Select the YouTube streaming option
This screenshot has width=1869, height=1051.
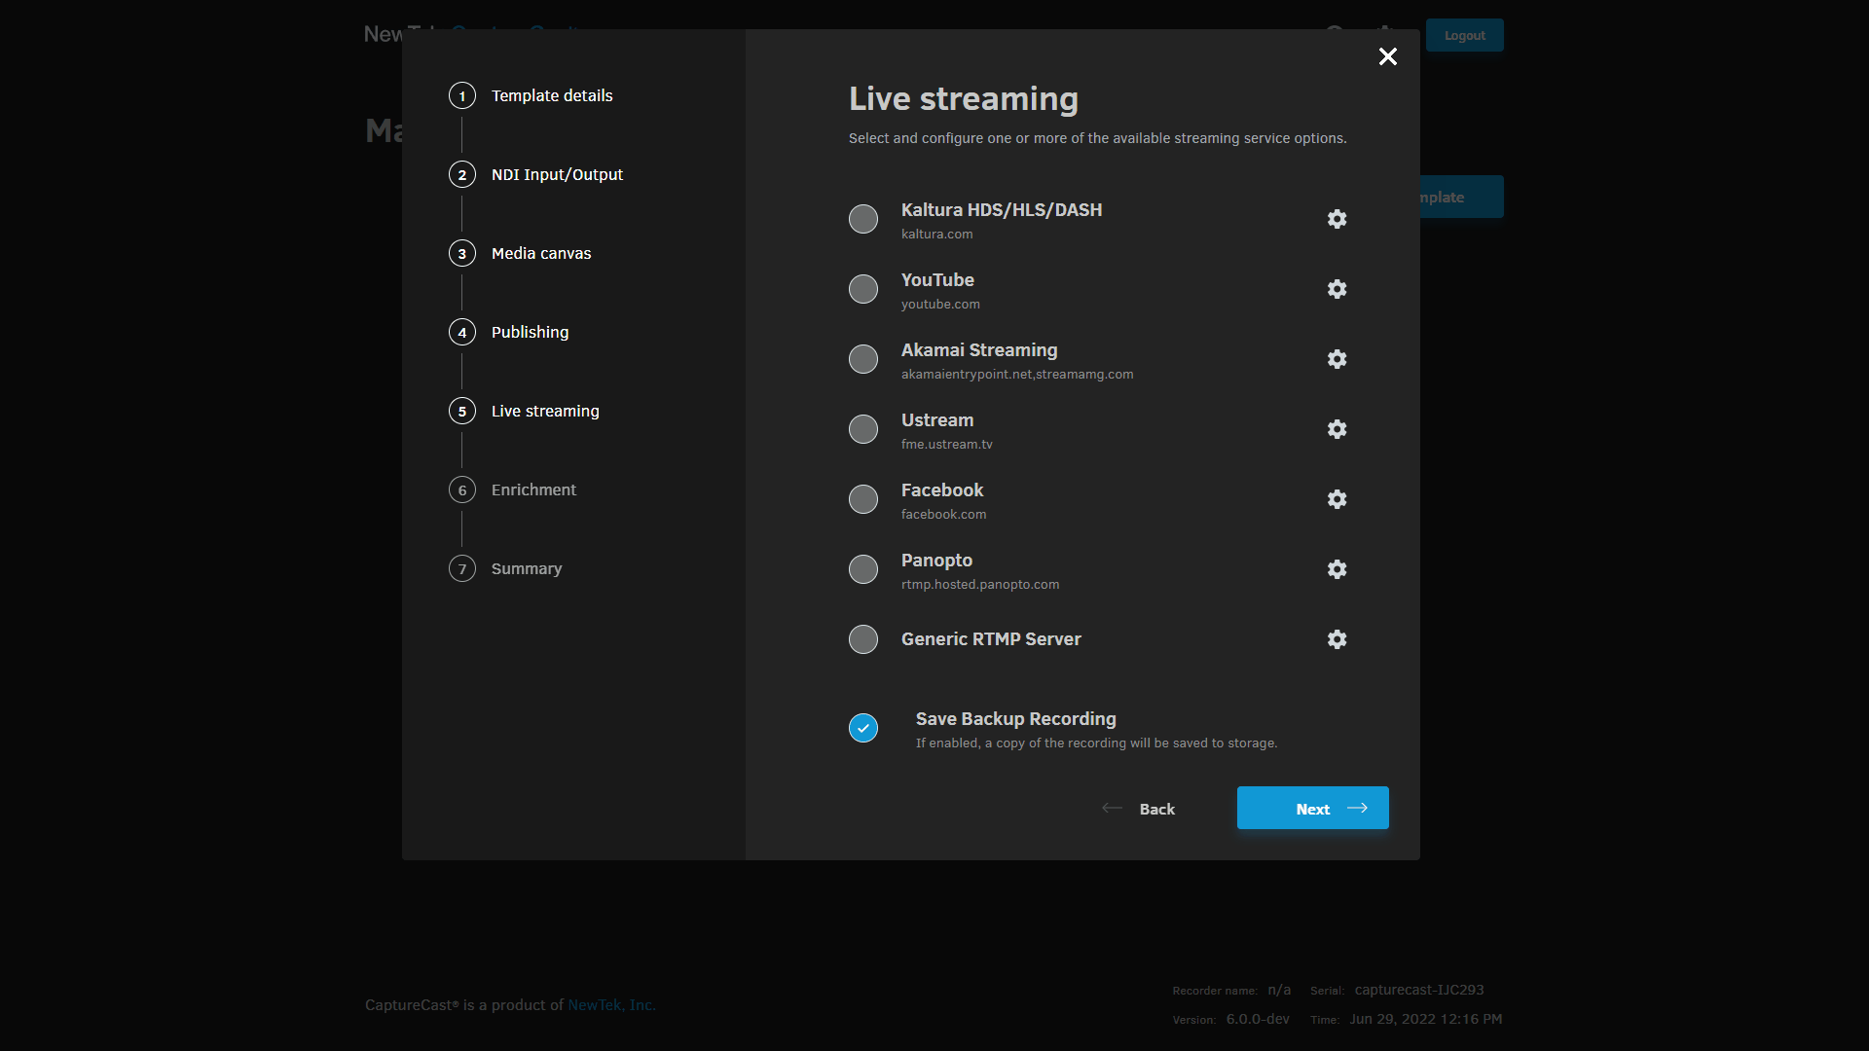tap(862, 289)
